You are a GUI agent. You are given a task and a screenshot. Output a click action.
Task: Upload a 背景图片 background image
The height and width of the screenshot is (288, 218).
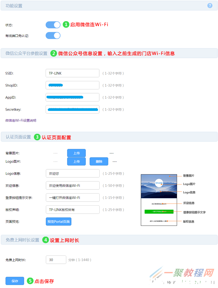click(x=76, y=153)
